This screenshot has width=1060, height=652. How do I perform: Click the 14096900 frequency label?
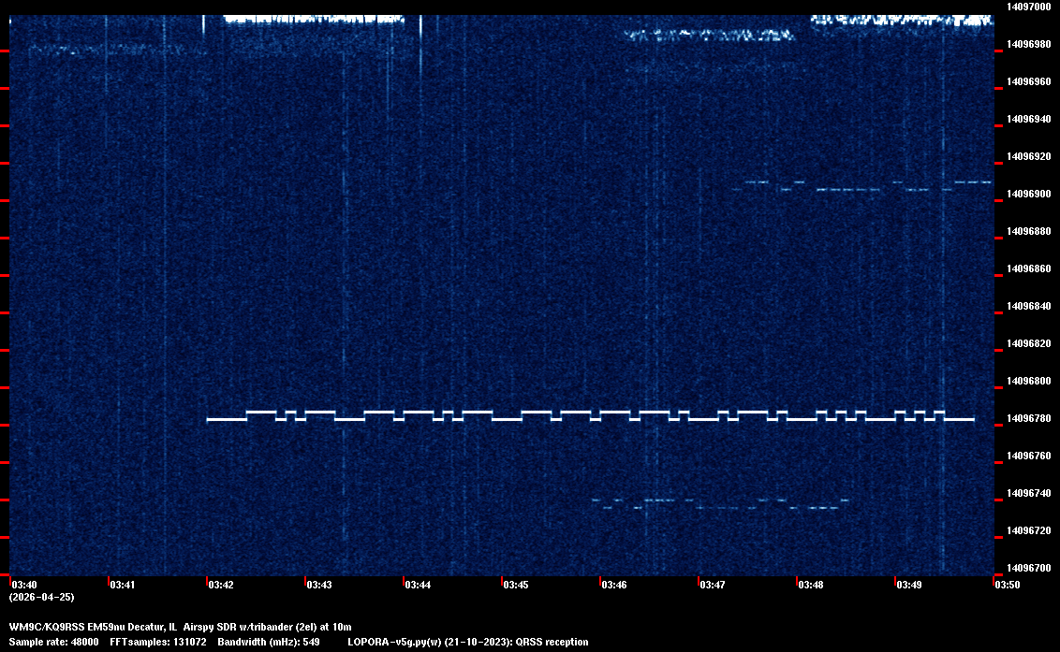[1028, 194]
